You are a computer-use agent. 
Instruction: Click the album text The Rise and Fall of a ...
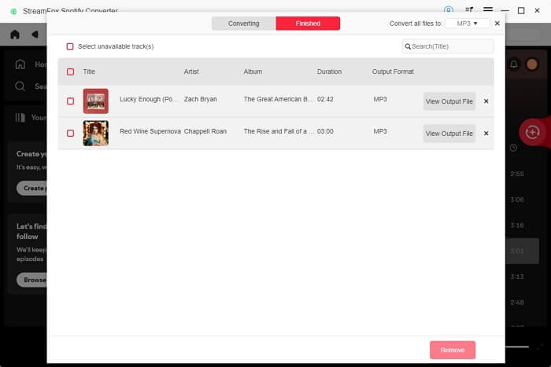point(279,131)
